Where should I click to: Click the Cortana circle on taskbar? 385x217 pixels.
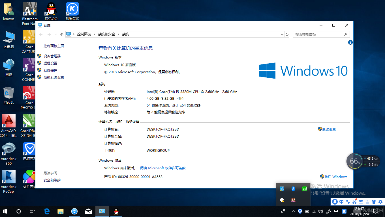(x=19, y=211)
